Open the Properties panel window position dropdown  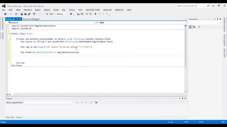point(215,19)
